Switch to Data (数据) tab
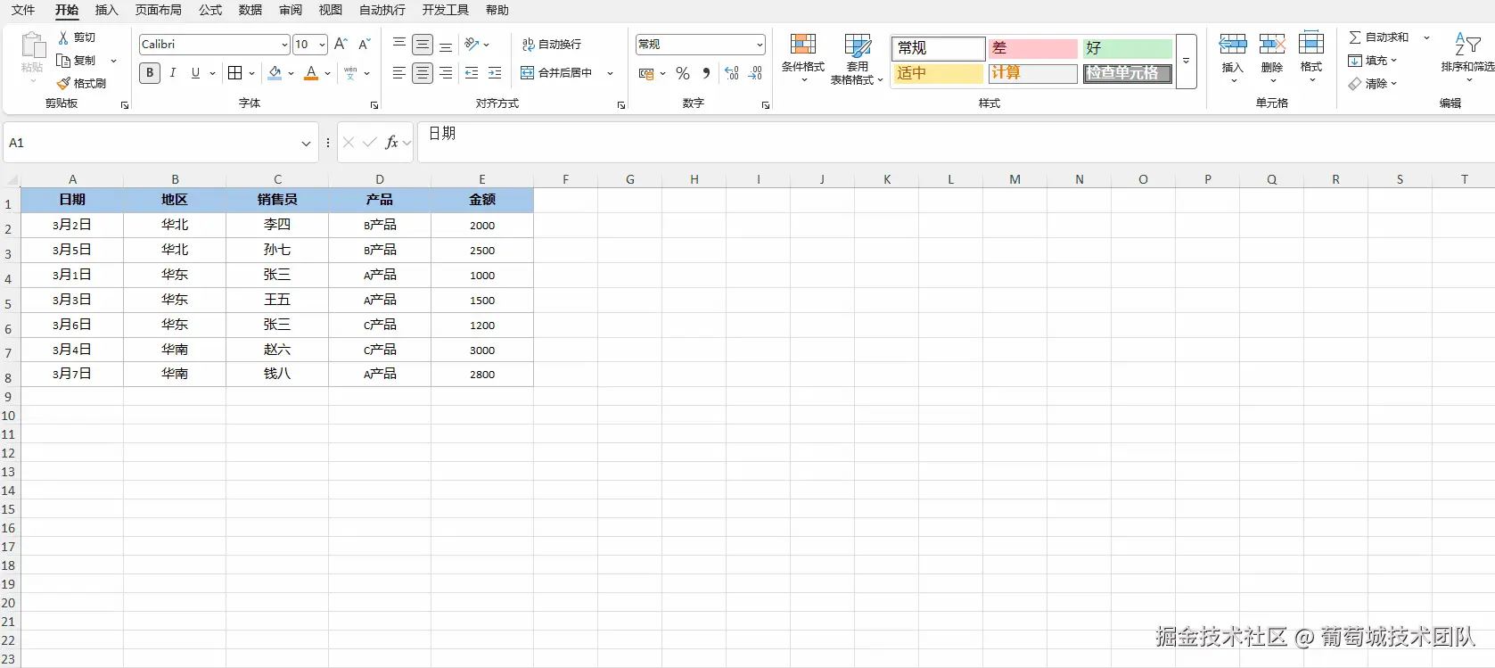This screenshot has height=668, width=1495. click(x=251, y=11)
